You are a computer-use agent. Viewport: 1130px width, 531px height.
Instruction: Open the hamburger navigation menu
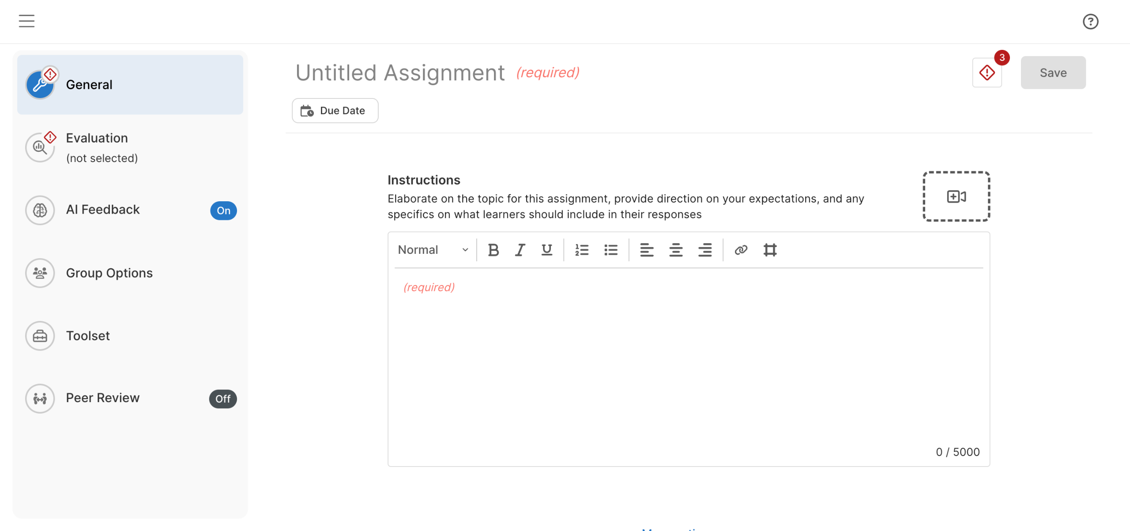coord(26,21)
